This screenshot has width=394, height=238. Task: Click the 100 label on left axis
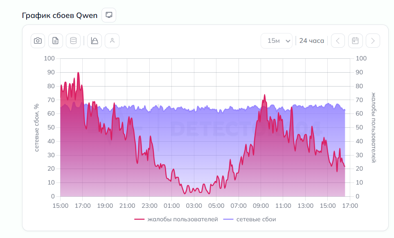[x=49, y=58]
